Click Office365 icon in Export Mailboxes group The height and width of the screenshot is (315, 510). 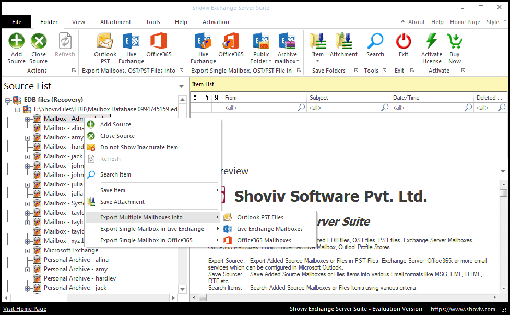click(159, 41)
